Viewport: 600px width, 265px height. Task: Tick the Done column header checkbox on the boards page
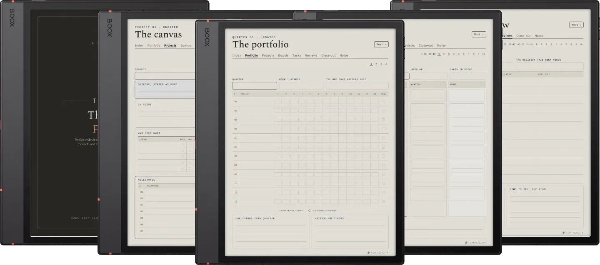(x=482, y=84)
